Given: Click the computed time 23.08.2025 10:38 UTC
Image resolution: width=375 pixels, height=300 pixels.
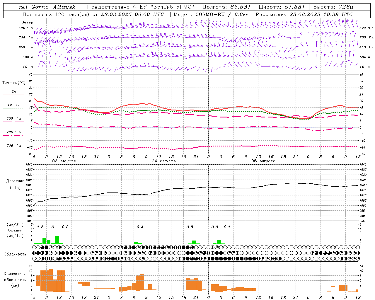Looking at the screenshot, I should click(x=321, y=14).
